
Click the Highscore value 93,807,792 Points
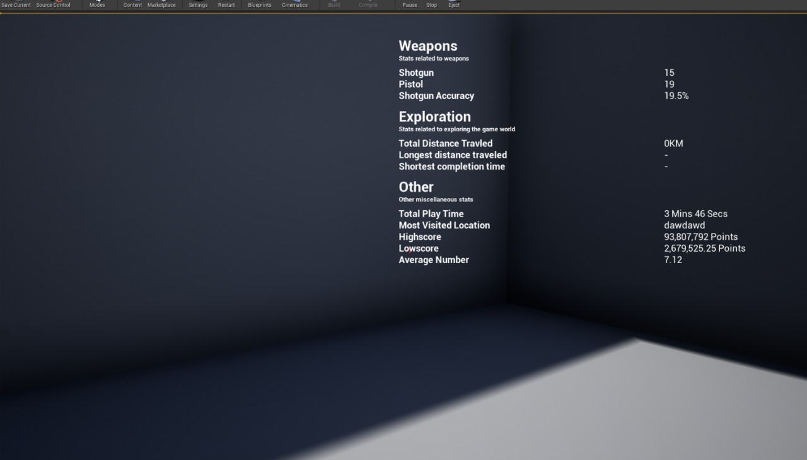click(x=700, y=237)
